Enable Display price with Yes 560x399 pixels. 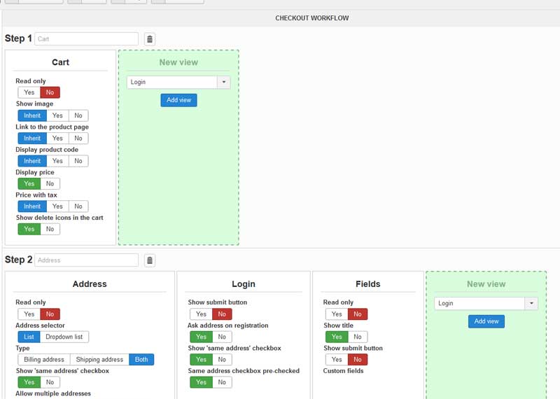pyautogui.click(x=29, y=183)
